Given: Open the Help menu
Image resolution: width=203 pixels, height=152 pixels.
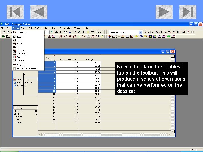Looking at the screenshot, I should coord(86,28).
